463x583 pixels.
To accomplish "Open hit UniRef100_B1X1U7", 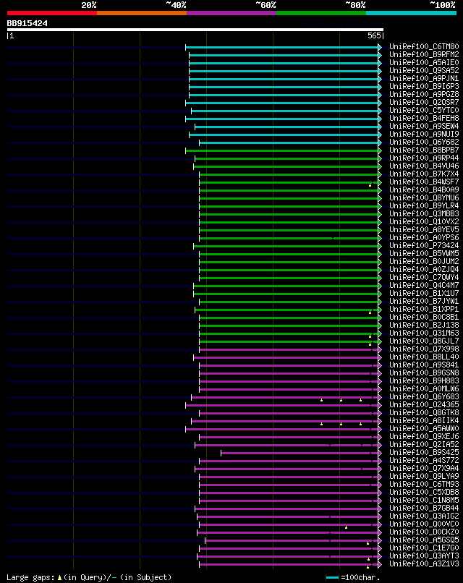I will (424, 294).
